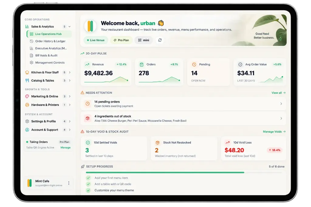The width and height of the screenshot is (311, 207).
Task: Toggle the Live Venue status pill
Action: pyautogui.click(x=96, y=40)
